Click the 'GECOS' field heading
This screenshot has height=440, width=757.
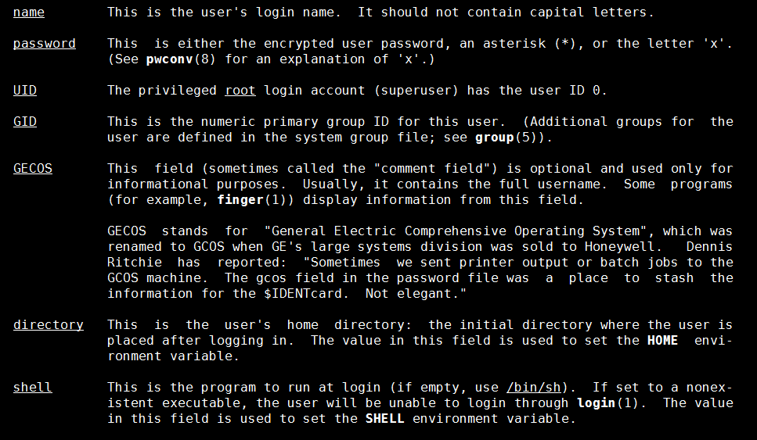point(33,168)
